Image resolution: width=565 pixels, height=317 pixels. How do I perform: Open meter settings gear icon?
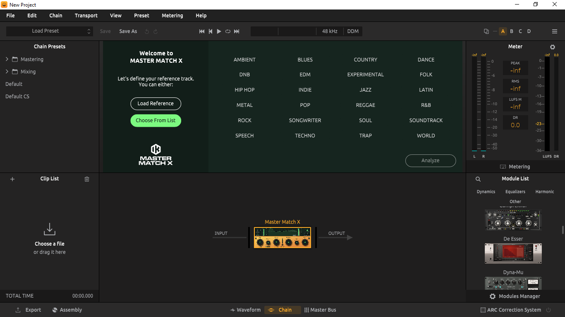(x=553, y=47)
